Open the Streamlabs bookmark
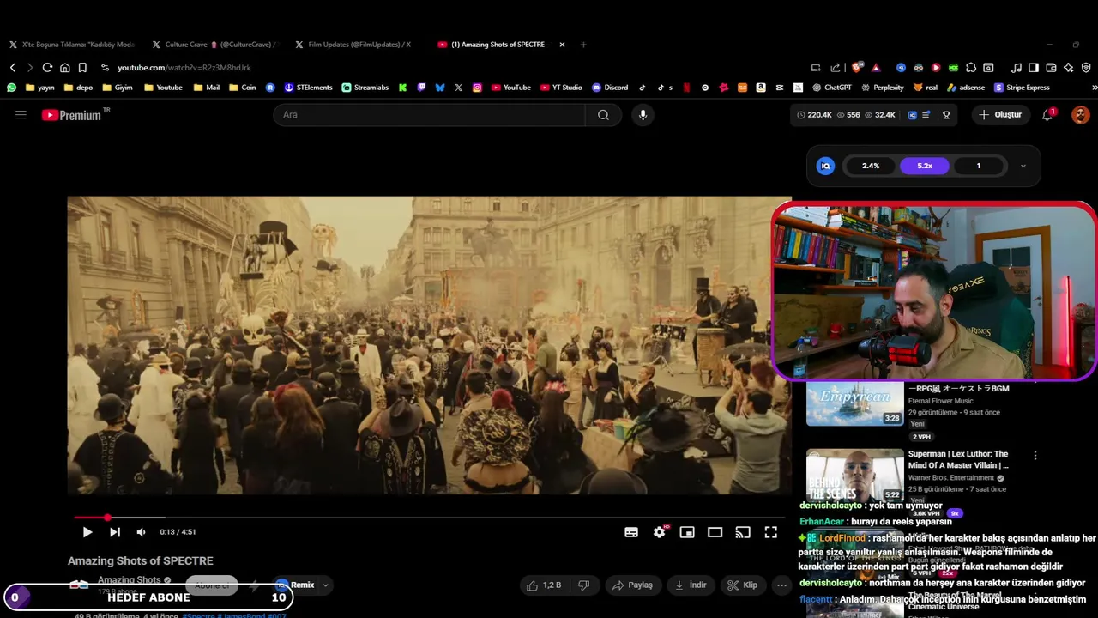 click(x=365, y=88)
